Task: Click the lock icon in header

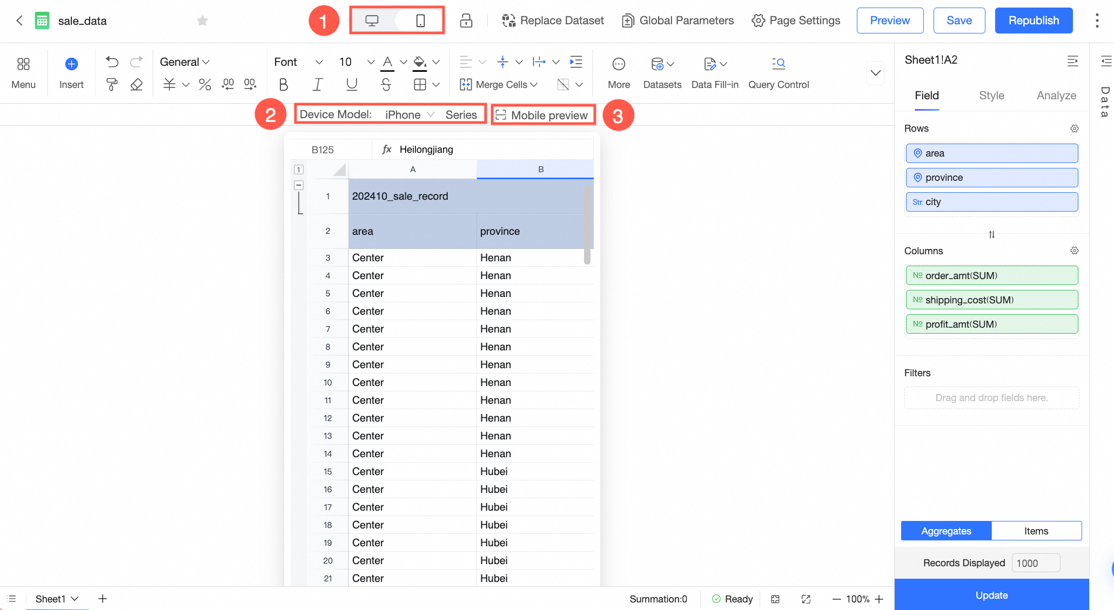Action: [x=466, y=21]
